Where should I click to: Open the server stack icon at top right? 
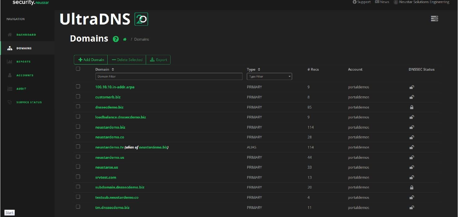tap(434, 19)
